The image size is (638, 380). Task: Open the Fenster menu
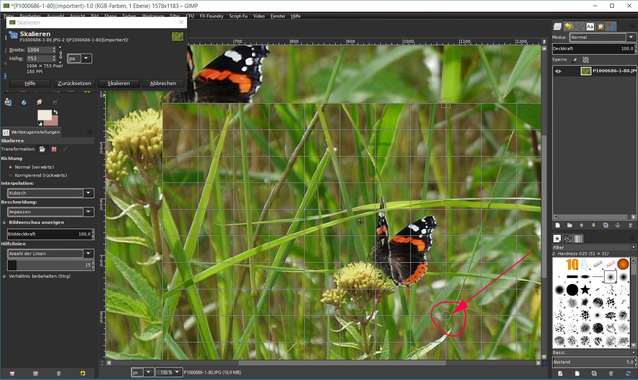278,16
